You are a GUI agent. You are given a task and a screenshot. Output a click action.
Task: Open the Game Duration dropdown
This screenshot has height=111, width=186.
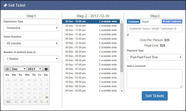coord(31,44)
